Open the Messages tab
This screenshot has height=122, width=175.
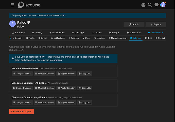click(x=78, y=33)
